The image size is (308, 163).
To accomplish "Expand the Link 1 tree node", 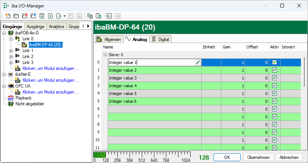I will pos(11,51).
